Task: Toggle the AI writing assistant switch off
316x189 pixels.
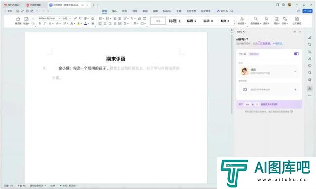Action: (x=296, y=54)
